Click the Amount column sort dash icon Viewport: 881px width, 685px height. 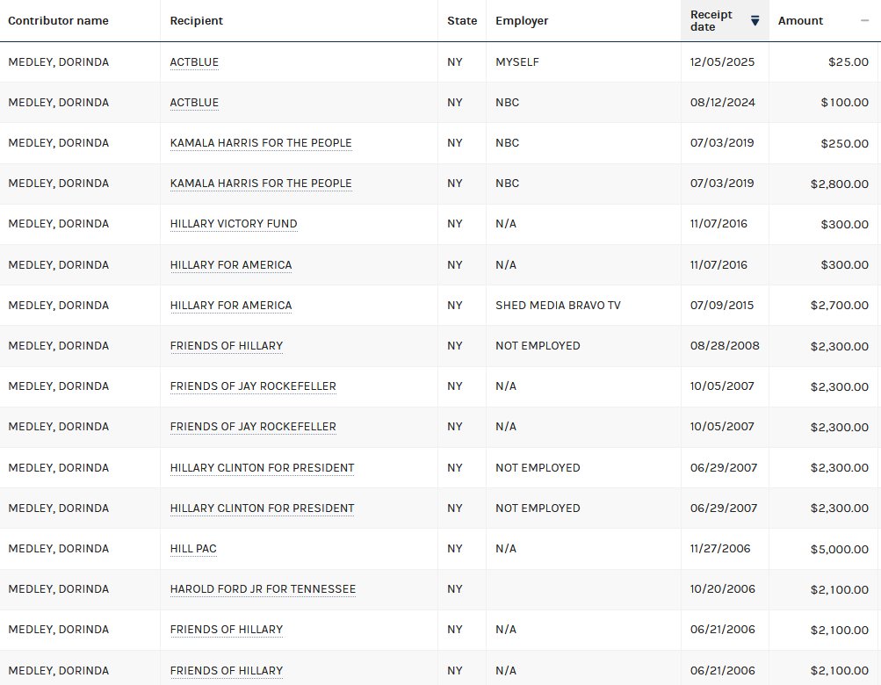point(864,21)
